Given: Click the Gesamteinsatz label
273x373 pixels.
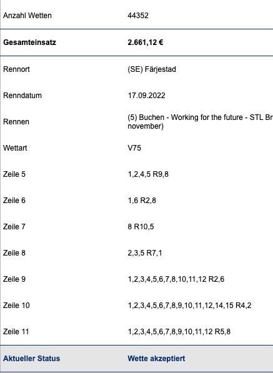Looking at the screenshot, I should pyautogui.click(x=29, y=42).
